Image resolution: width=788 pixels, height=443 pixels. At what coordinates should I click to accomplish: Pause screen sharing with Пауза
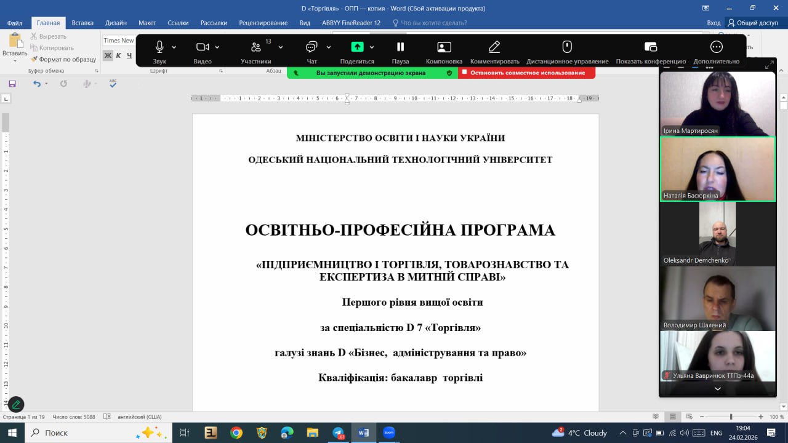400,47
